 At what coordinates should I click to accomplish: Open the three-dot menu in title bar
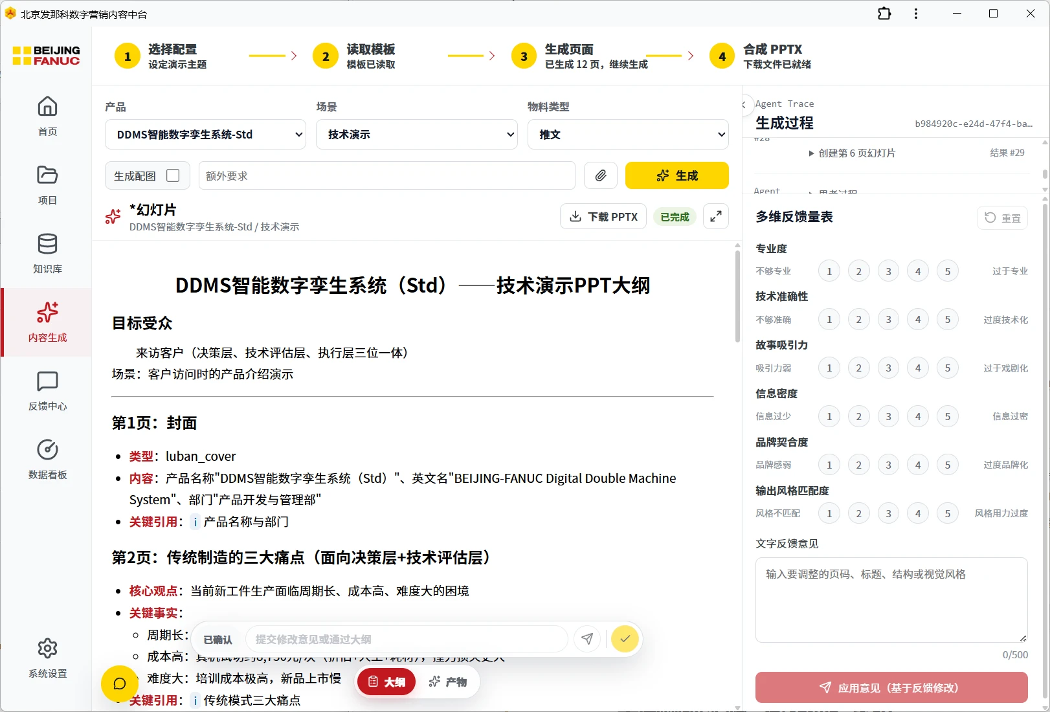click(x=916, y=14)
